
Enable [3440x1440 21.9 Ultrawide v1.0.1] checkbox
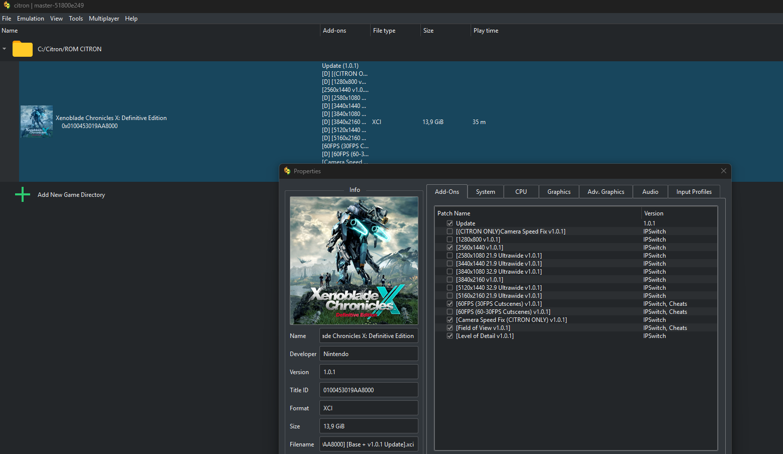pyautogui.click(x=450, y=264)
